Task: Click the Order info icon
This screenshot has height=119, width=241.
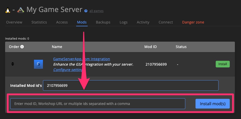Action: click(22, 47)
